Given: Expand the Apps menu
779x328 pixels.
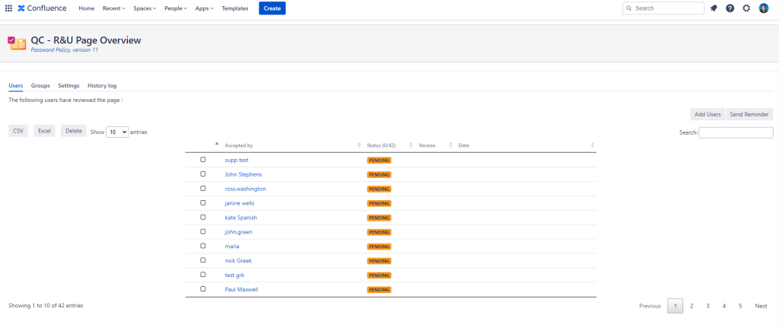Looking at the screenshot, I should 204,8.
